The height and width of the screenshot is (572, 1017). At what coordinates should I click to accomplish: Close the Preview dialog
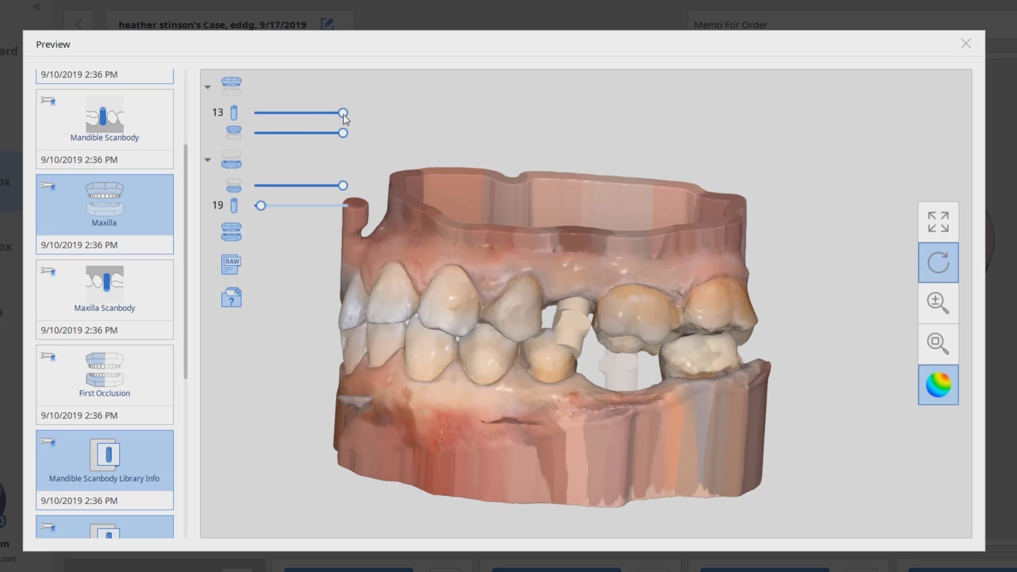pyautogui.click(x=966, y=43)
